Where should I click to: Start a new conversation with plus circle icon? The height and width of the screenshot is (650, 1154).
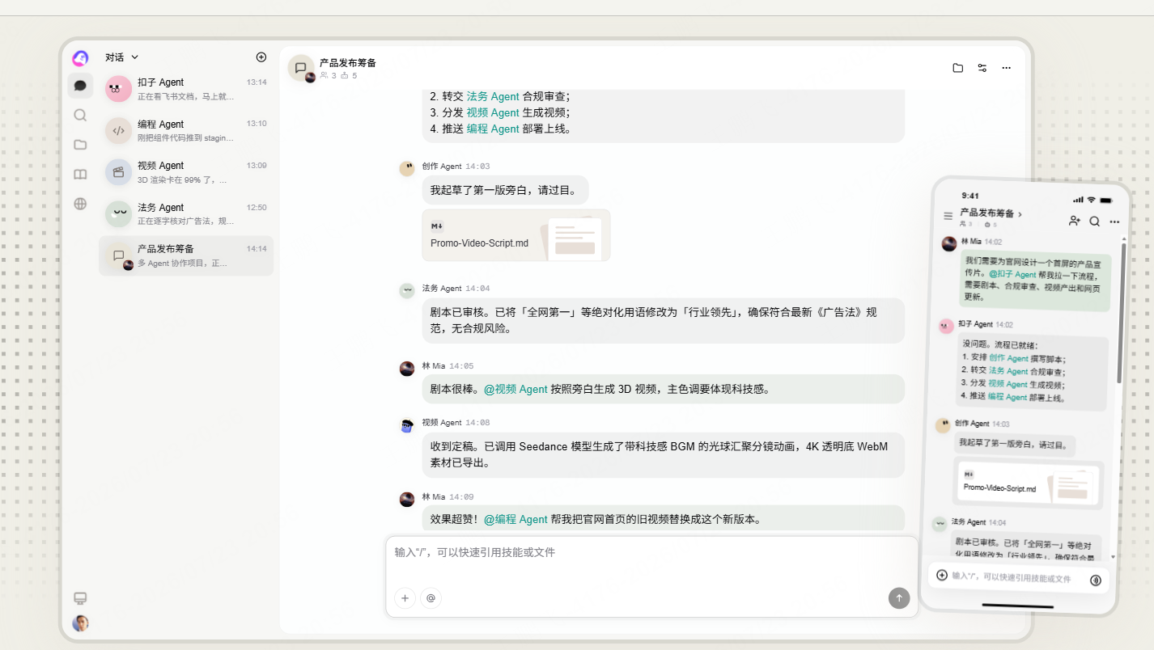[261, 57]
